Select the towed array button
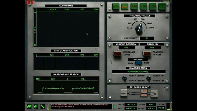The height and width of the screenshot is (111, 197). (x=124, y=92)
